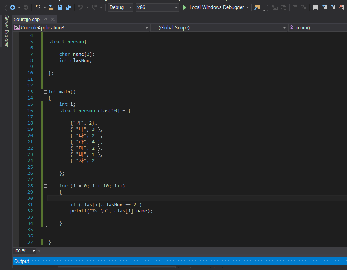This screenshot has height=270, width=347.
Task: Click the Navigate Backward arrow icon
Action: pyautogui.click(x=12, y=7)
